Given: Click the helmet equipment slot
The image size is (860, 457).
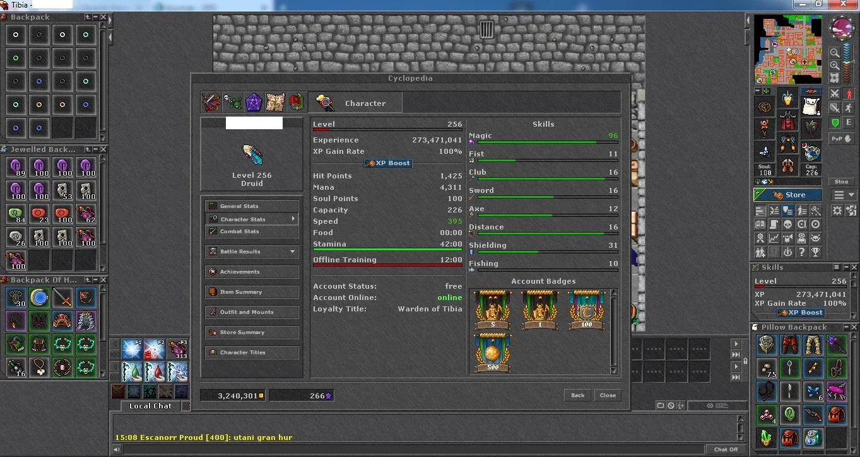Looking at the screenshot, I should pyautogui.click(x=787, y=98).
